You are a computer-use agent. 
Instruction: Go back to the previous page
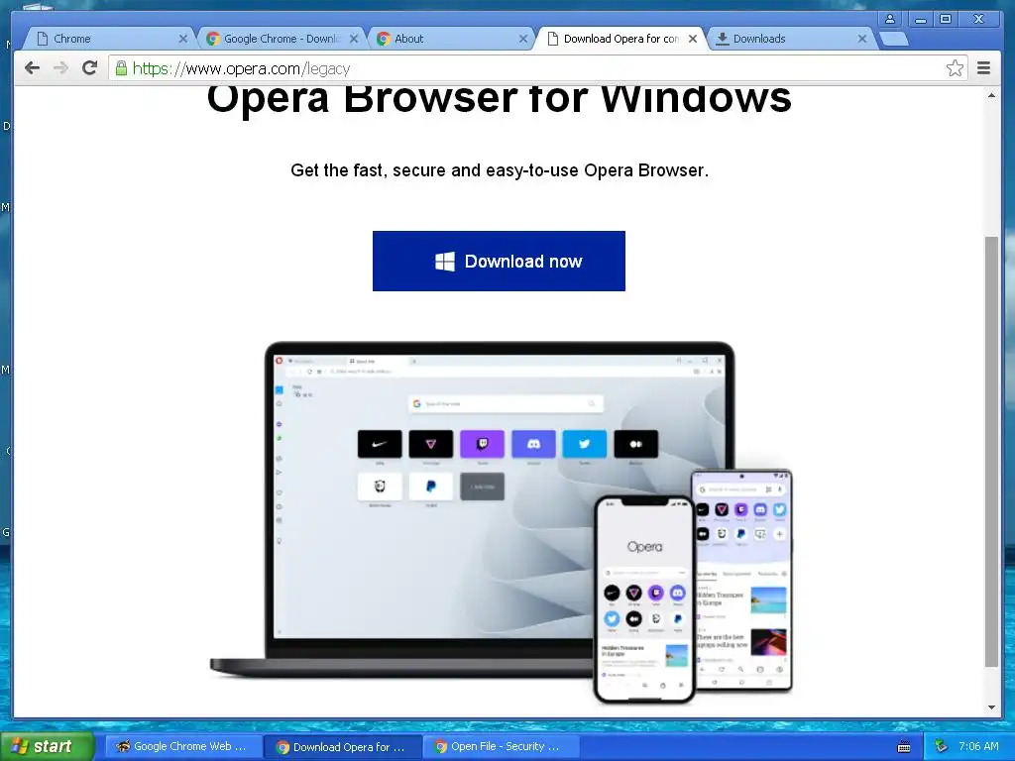pos(32,68)
